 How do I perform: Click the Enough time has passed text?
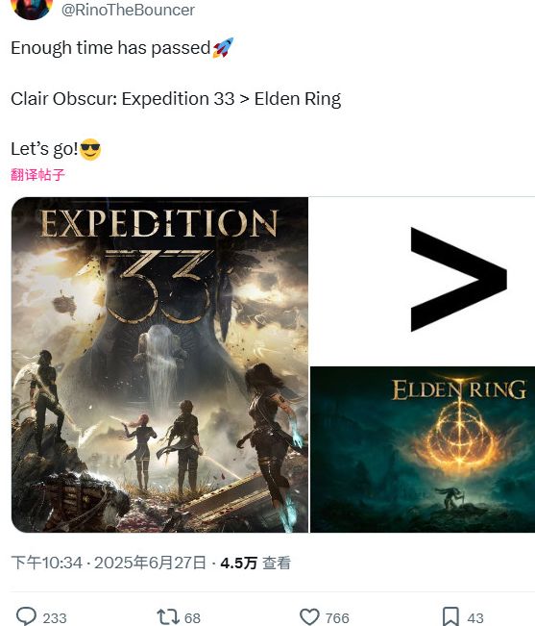(110, 48)
